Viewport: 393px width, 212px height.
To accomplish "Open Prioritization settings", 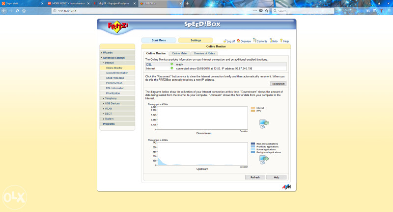I will pos(117,93).
